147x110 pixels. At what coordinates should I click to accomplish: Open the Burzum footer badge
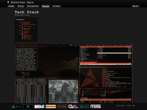coord(51,106)
